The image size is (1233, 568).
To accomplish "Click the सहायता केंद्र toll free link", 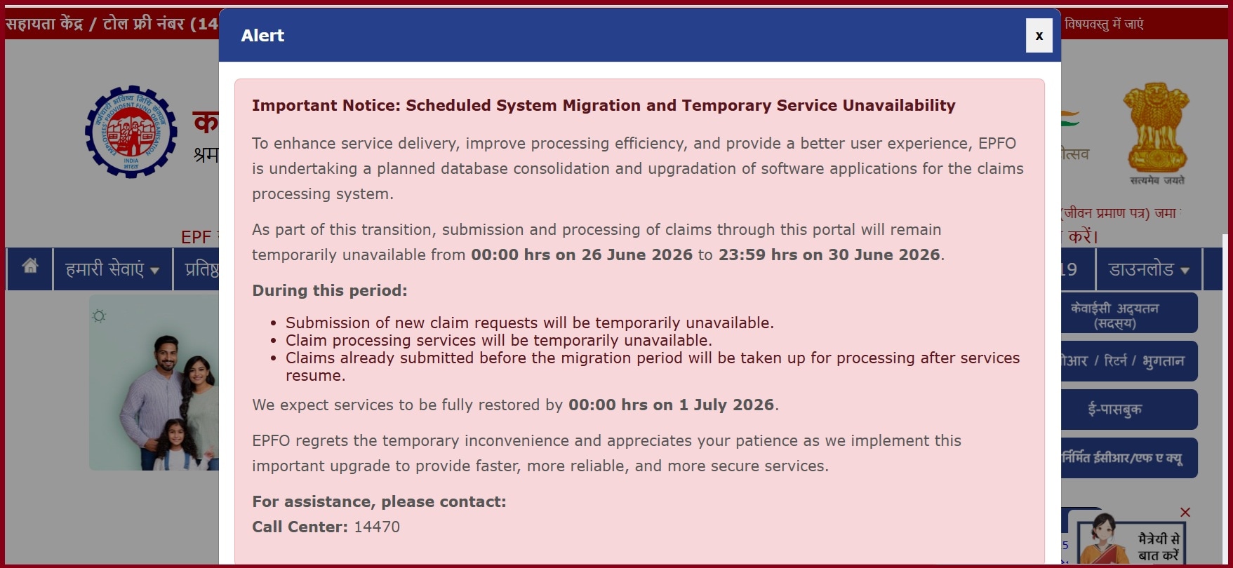I will (x=112, y=24).
